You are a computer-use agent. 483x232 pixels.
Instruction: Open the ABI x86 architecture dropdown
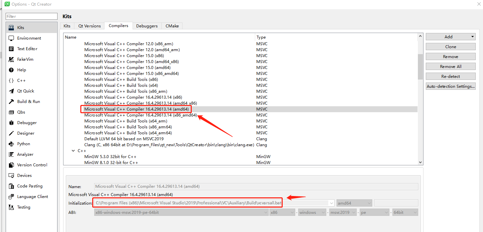[282, 212]
